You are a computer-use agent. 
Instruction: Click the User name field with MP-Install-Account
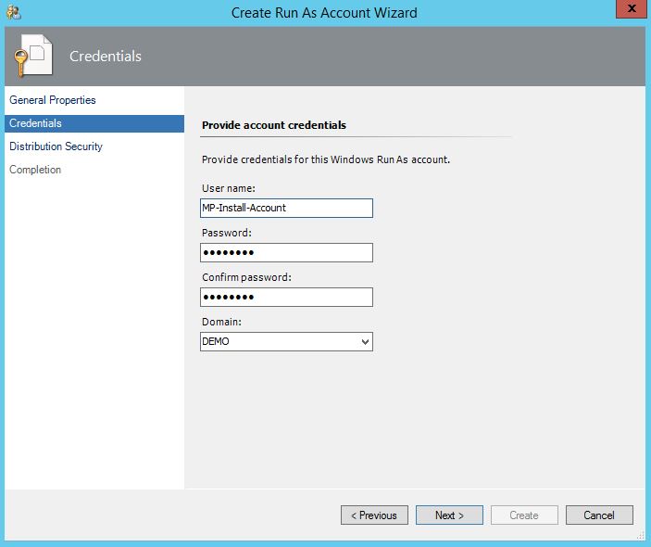coord(286,208)
